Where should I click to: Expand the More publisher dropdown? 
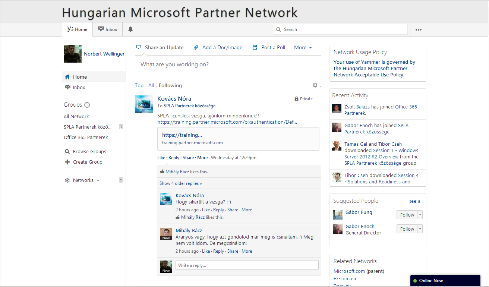point(303,48)
